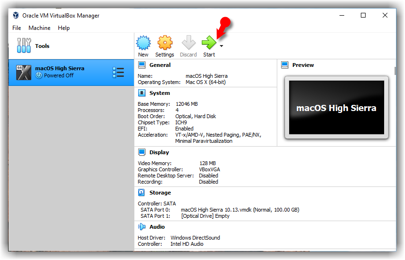Open the Display section heading
The width and height of the screenshot is (405, 260).
coord(159,152)
